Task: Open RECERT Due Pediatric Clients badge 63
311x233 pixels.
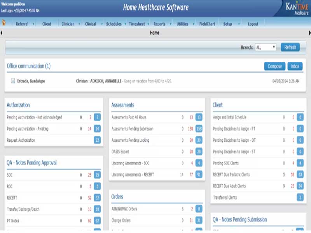Action: (300, 175)
